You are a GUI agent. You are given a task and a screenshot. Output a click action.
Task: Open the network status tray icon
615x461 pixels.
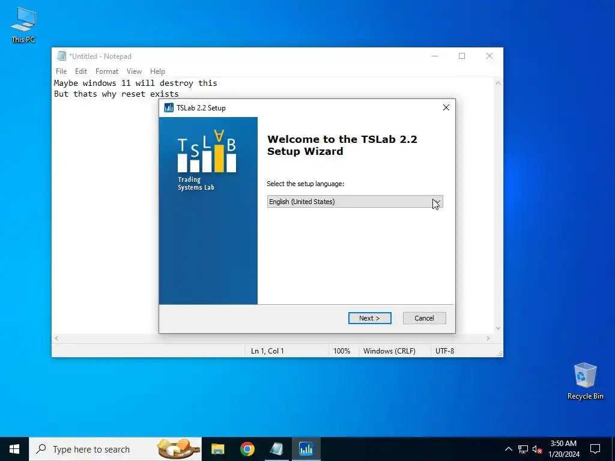click(523, 449)
